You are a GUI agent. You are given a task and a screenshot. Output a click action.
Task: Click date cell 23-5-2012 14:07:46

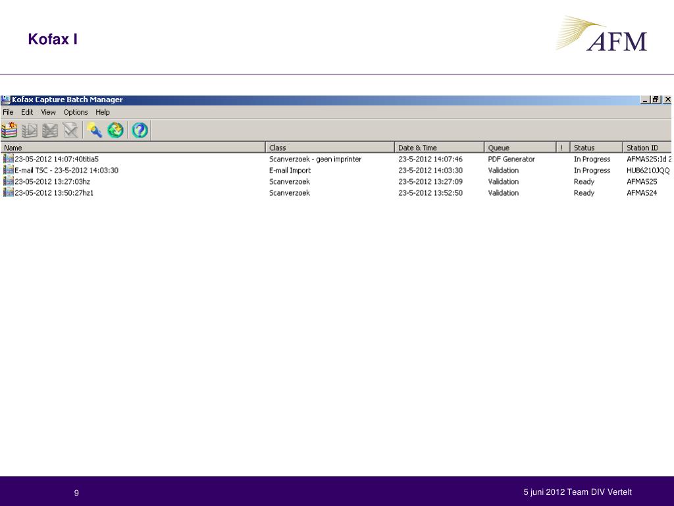tap(430, 159)
